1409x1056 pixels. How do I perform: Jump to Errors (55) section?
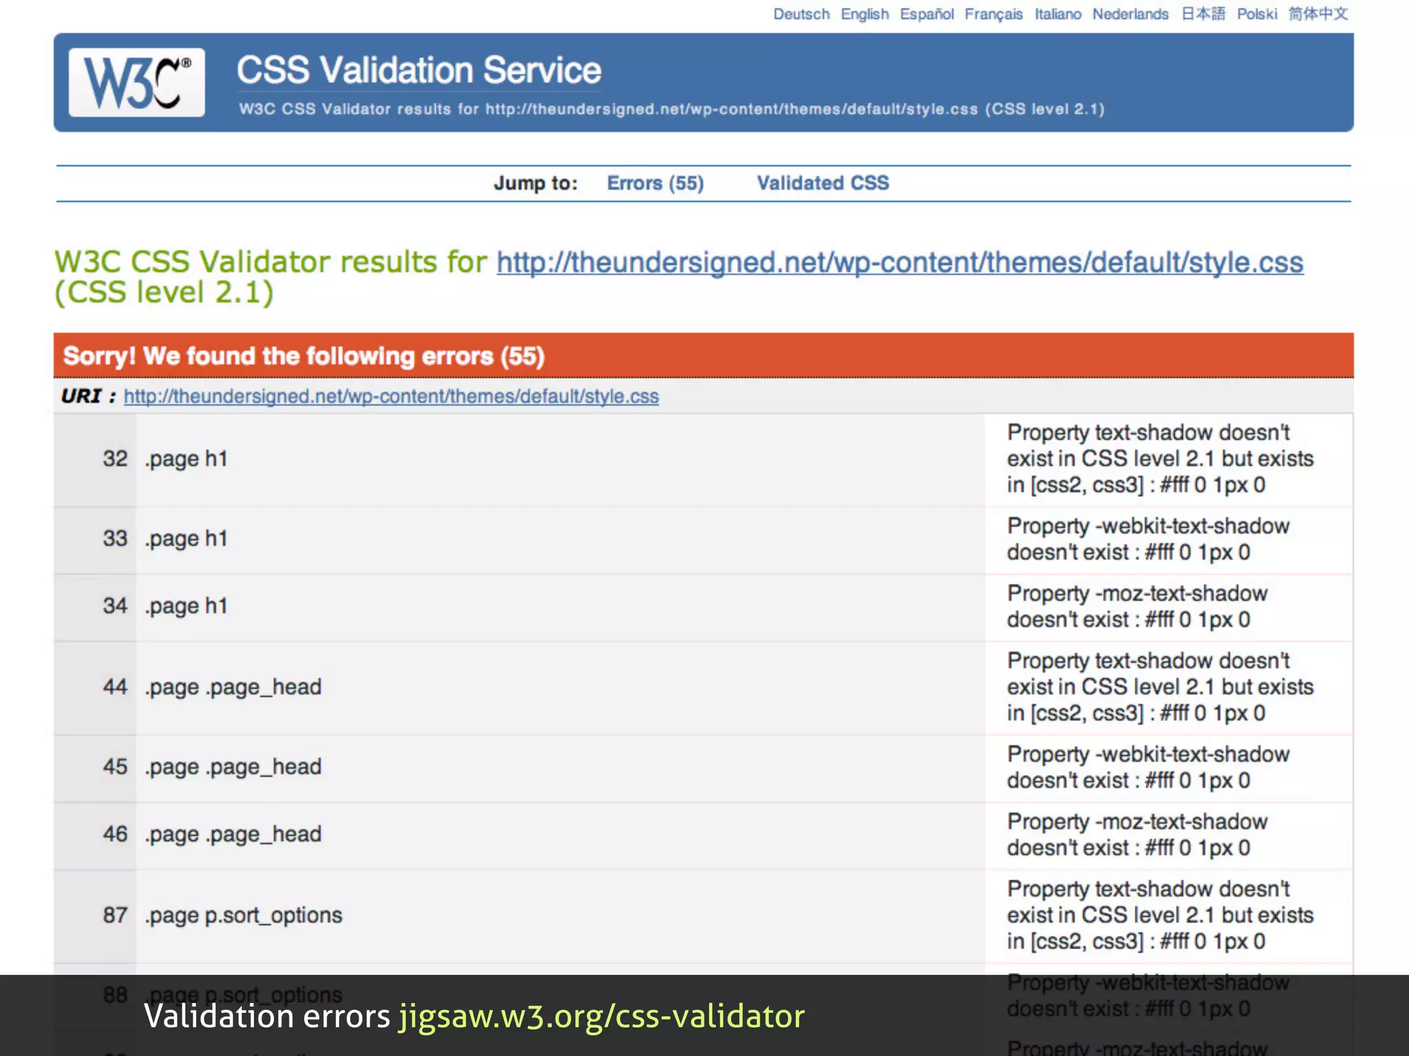655,183
